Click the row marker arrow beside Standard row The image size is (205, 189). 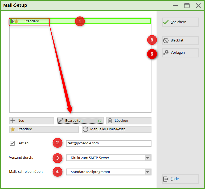point(12,21)
